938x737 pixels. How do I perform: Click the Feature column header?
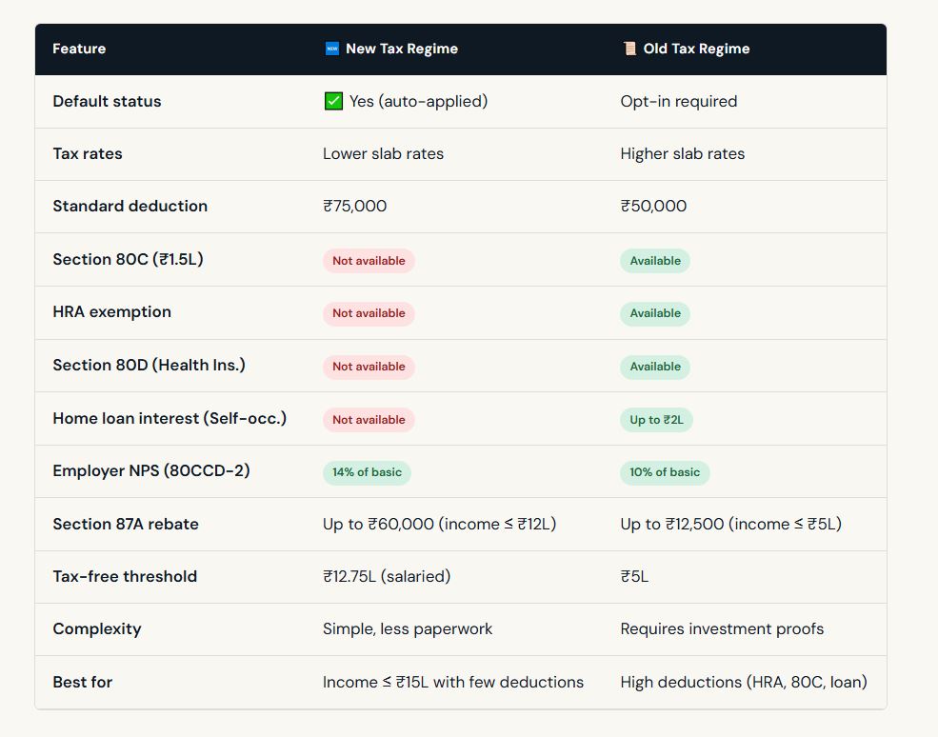point(79,49)
